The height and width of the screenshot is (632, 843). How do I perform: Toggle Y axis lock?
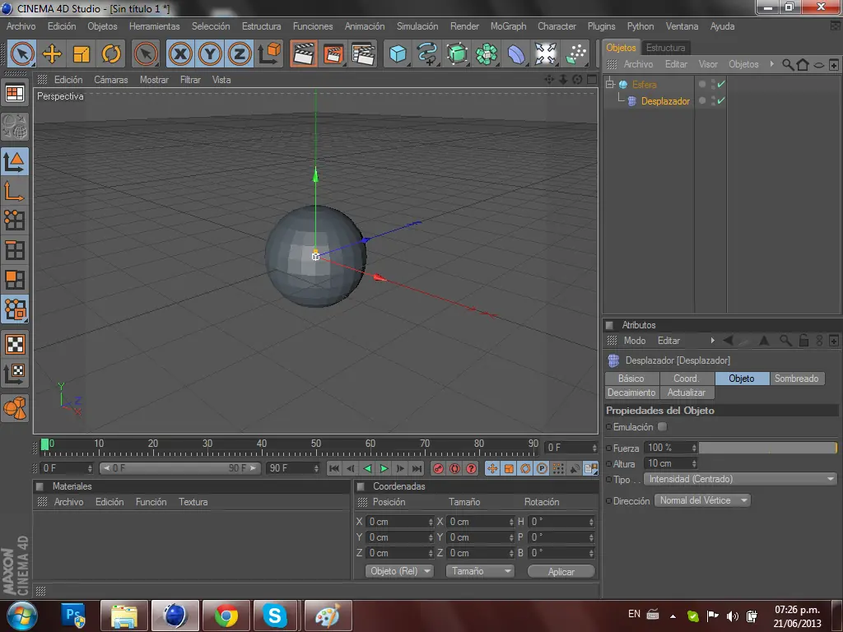tap(210, 53)
